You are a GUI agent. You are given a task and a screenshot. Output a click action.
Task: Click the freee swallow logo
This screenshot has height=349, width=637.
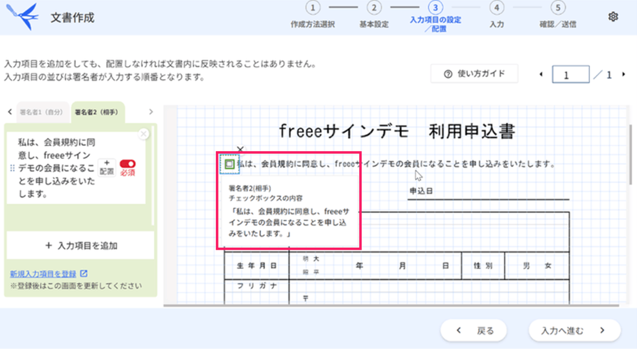coord(23,17)
